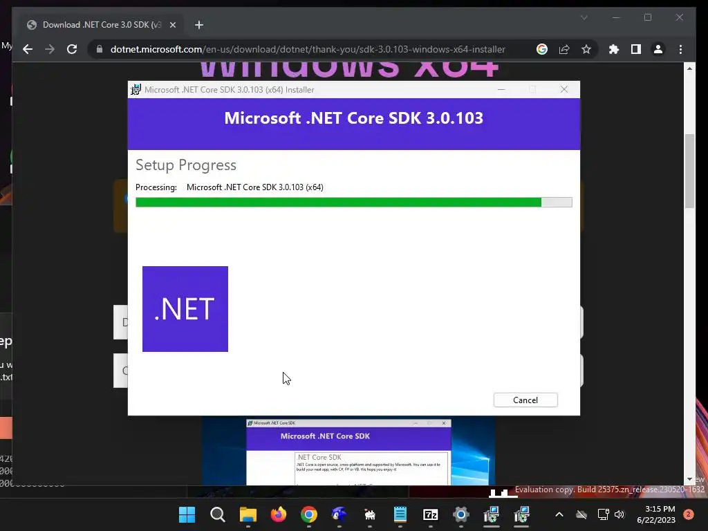Maximize the Chrome window
The height and width of the screenshot is (531, 708).
(x=648, y=17)
